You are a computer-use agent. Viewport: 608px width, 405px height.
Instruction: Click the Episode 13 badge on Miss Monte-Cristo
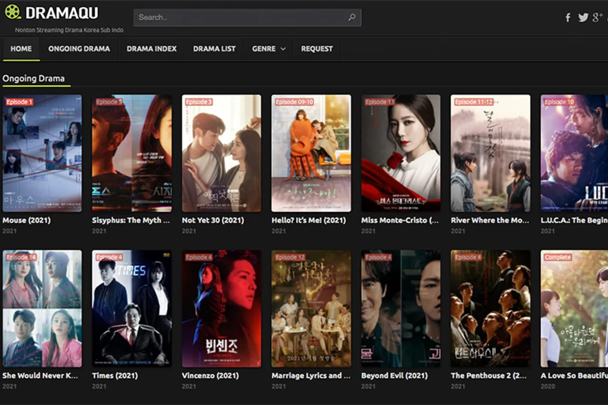click(380, 102)
